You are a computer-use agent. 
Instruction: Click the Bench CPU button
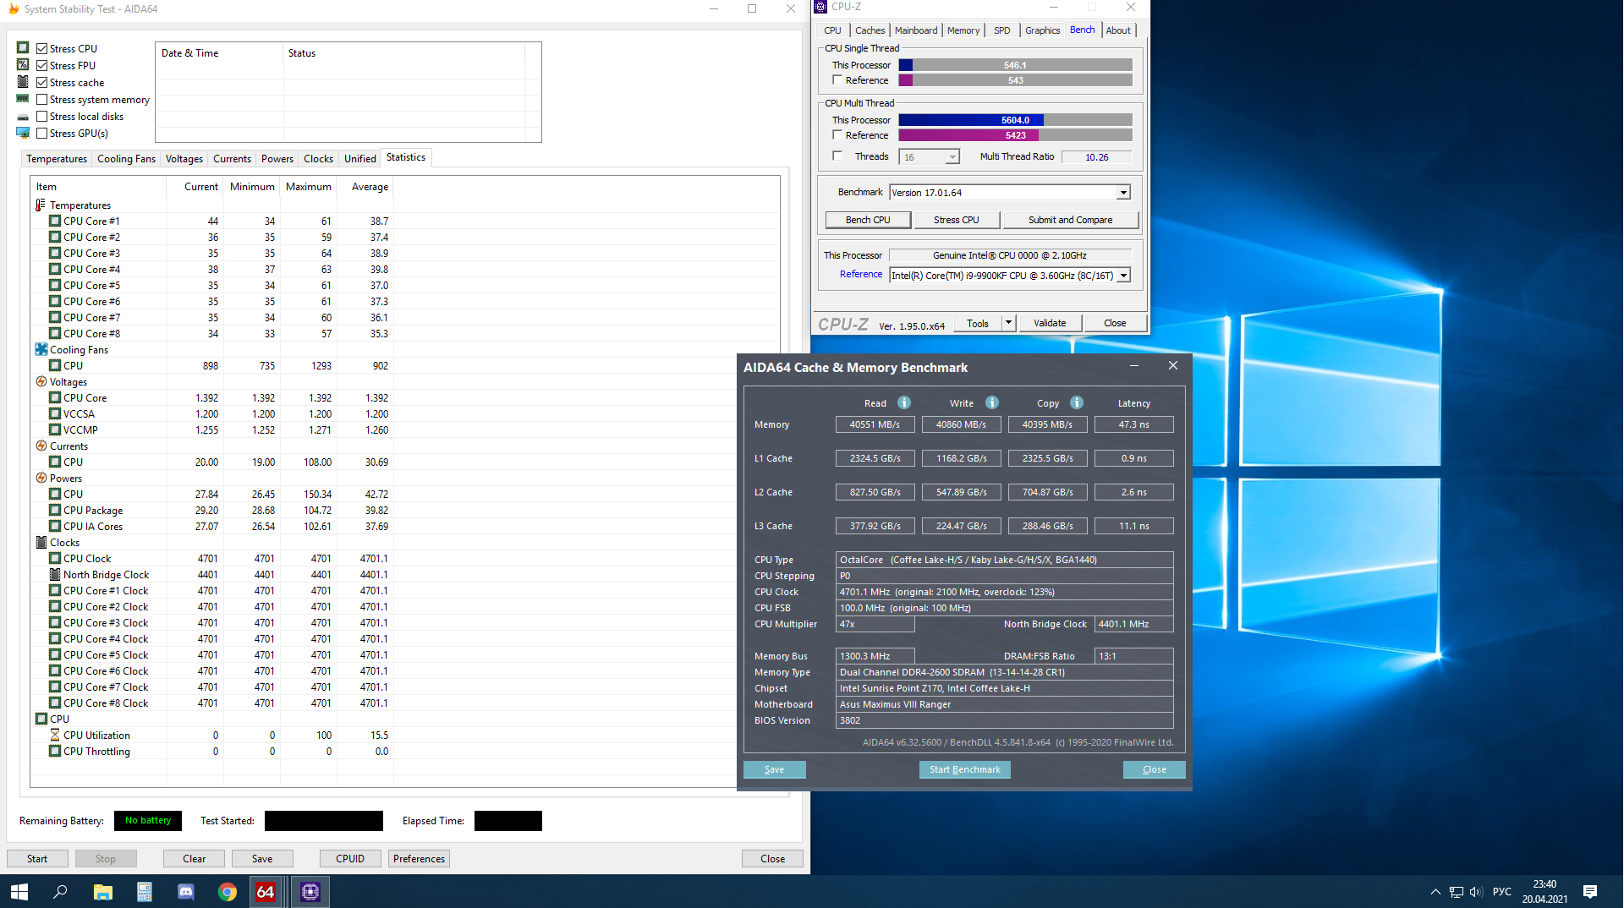[868, 219]
